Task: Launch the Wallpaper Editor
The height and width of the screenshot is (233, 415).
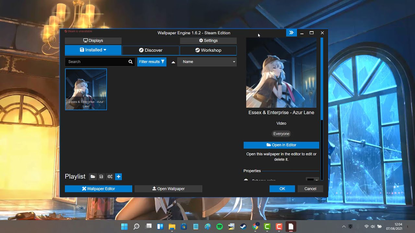Action: (x=99, y=189)
